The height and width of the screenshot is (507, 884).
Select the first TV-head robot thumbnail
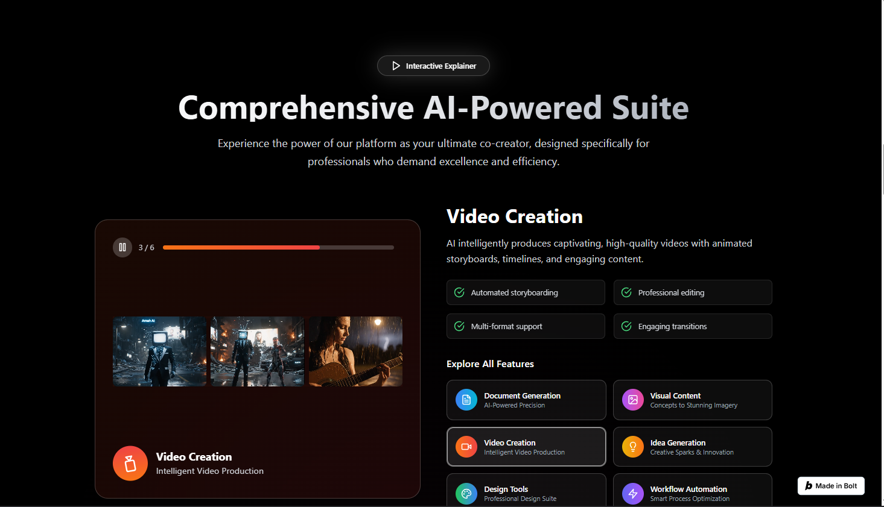pyautogui.click(x=160, y=351)
